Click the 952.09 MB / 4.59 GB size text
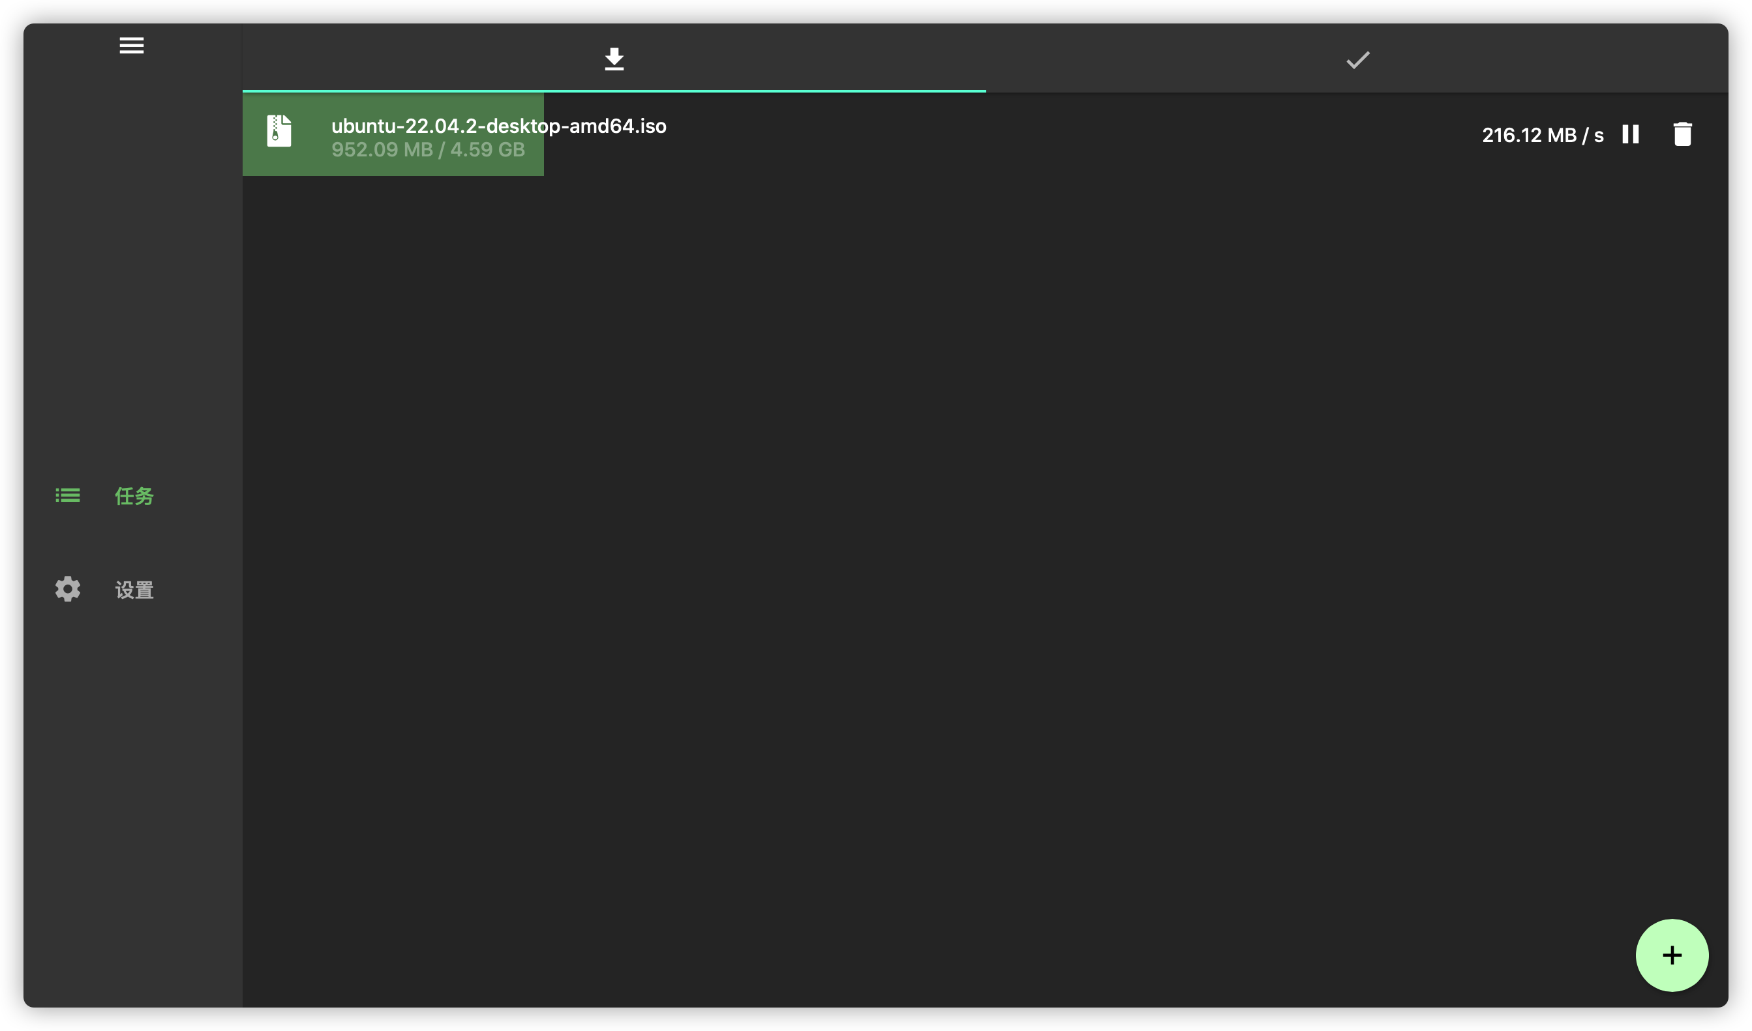Image resolution: width=1752 pixels, height=1031 pixels. click(x=428, y=150)
